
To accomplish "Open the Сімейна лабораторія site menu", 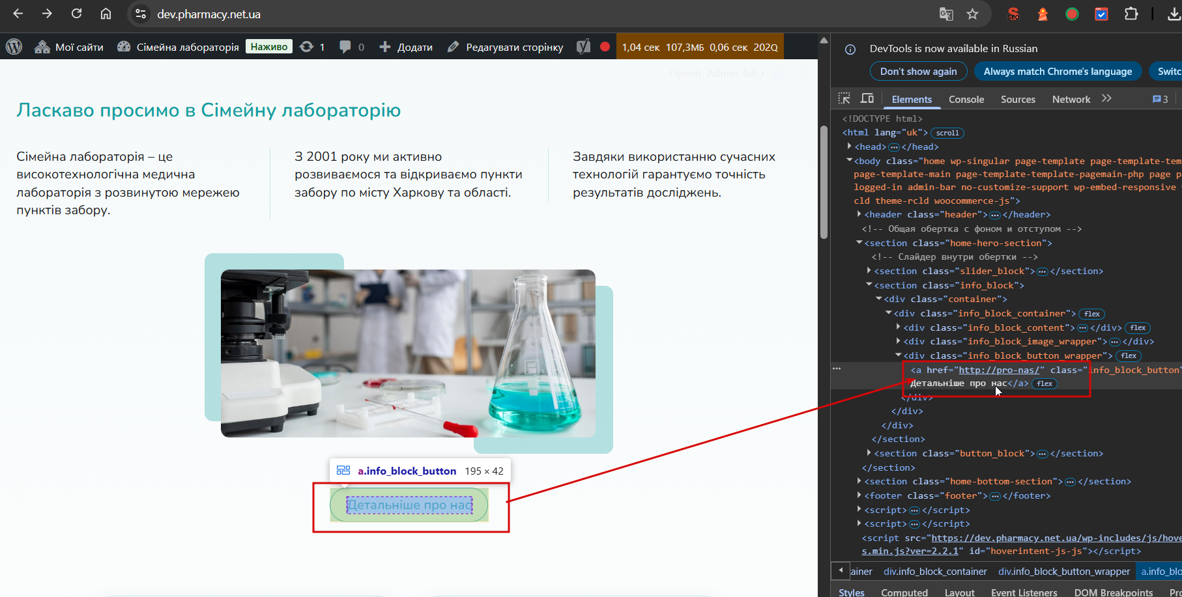I will point(178,47).
